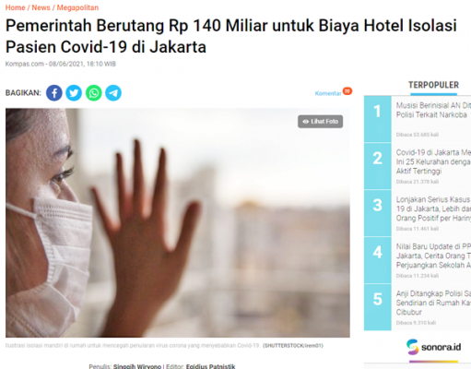Open article about 25 Kelurahan Covid-19 Jakarta
Viewport: 471px width, 369px height.
click(x=433, y=161)
